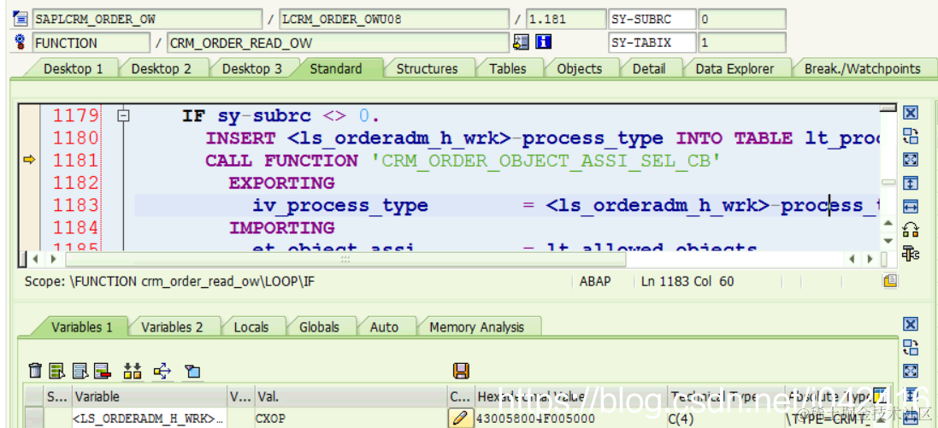Click second gray list icon in variables toolbar
The width and height of the screenshot is (938, 428).
(x=80, y=371)
